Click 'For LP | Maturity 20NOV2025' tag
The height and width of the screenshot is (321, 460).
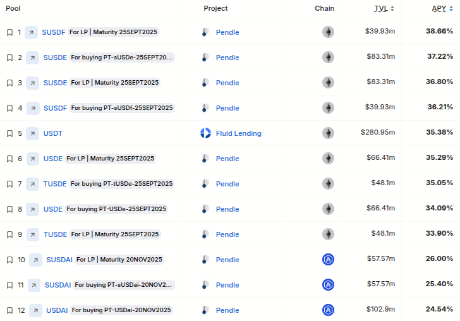[119, 260]
